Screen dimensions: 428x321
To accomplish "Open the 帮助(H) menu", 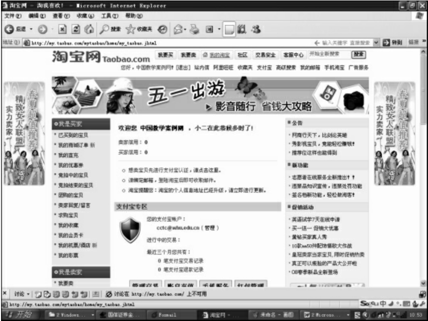I will click(134, 16).
